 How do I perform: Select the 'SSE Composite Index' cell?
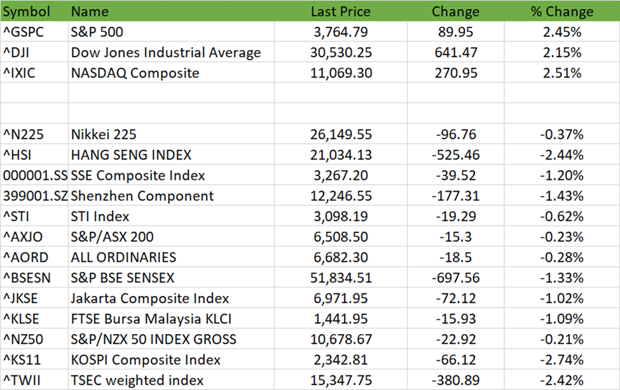point(171,175)
